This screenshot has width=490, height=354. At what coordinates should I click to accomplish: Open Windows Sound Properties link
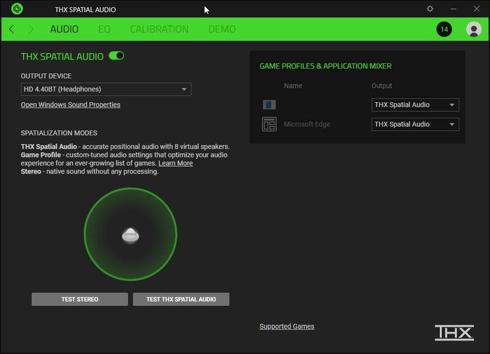70,105
